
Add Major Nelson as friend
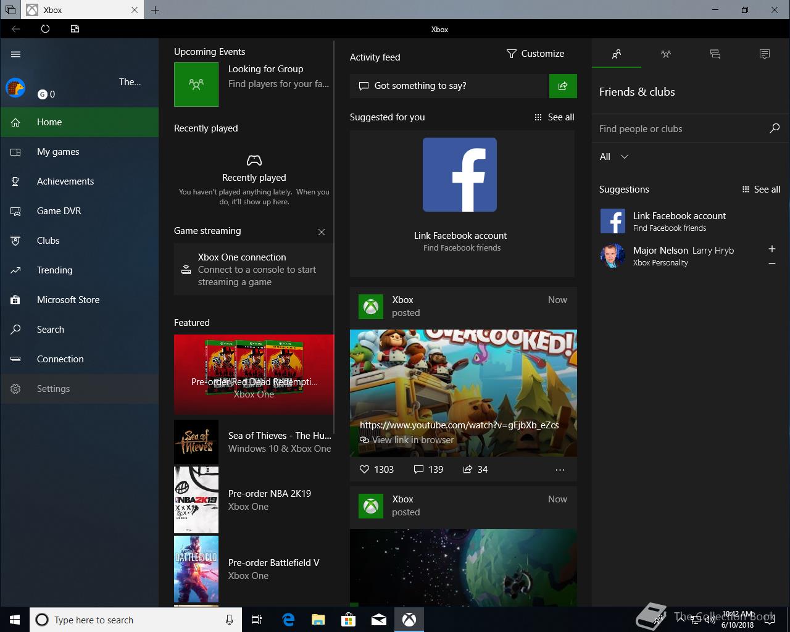(x=771, y=249)
